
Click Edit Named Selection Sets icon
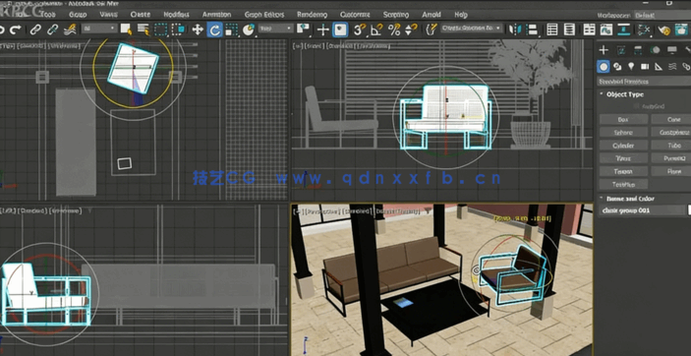point(432,30)
